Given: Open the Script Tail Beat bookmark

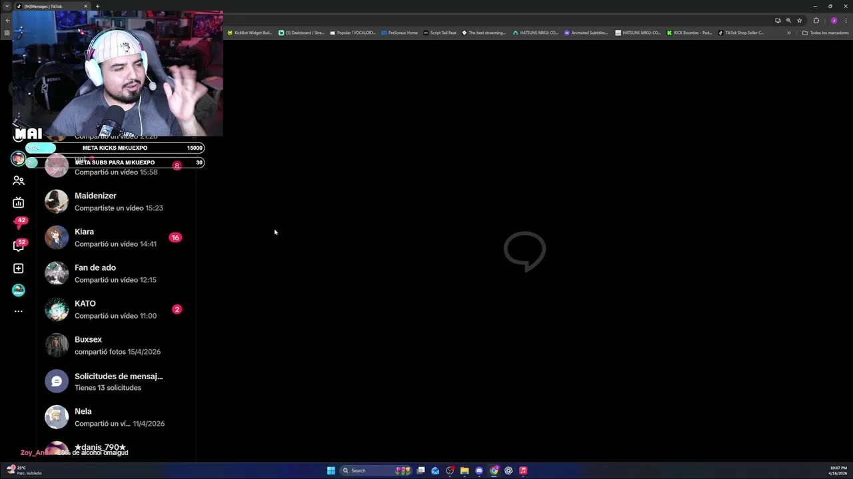Looking at the screenshot, I should tap(440, 33).
